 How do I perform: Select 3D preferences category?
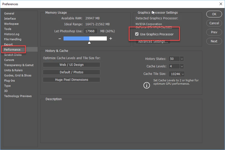click(x=6, y=91)
